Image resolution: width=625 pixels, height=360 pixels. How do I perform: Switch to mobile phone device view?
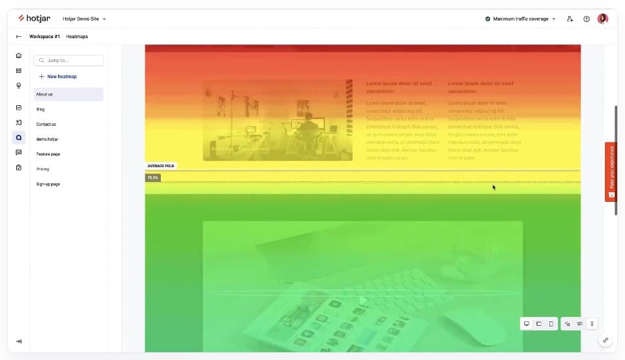(x=551, y=324)
